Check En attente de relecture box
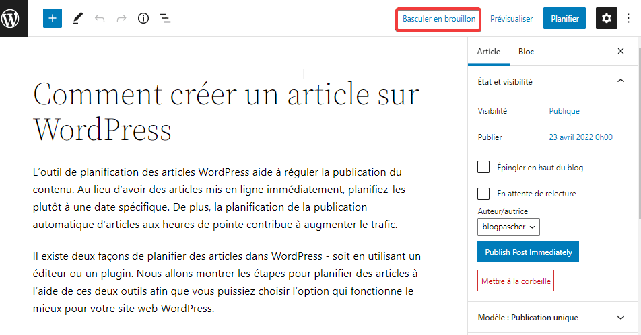Viewport: 641px width, 335px height. (483, 194)
